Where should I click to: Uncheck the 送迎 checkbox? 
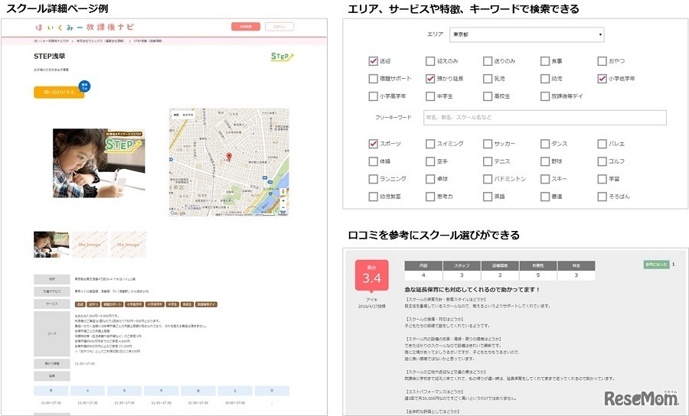point(373,61)
